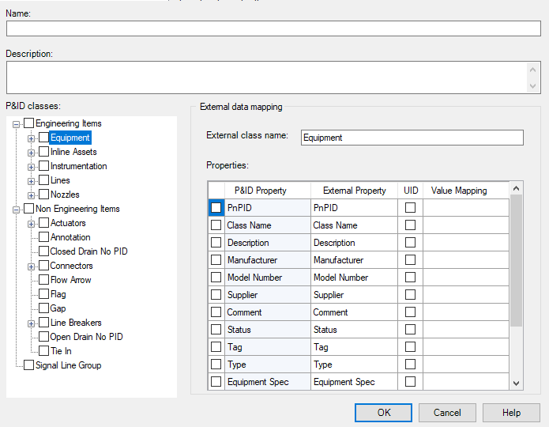Open Help for this dialog
Image resolution: width=549 pixels, height=427 pixels.
click(x=511, y=413)
